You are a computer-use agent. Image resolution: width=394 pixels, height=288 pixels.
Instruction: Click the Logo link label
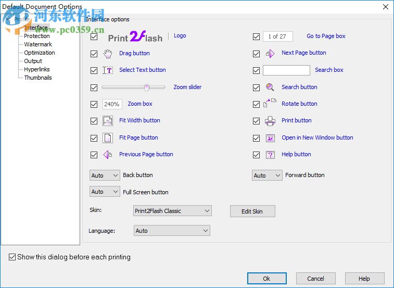tap(180, 36)
